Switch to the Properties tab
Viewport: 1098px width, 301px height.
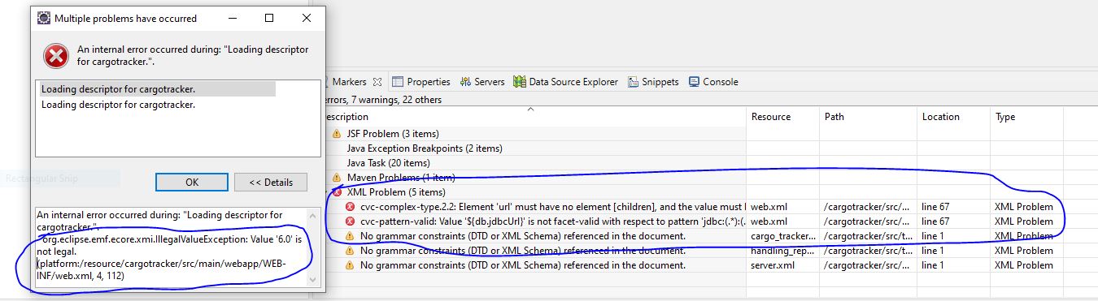[420, 82]
